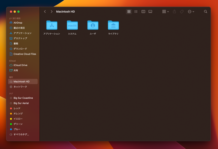Filter by orange オレンジ tag
This screenshot has height=149, width=218.
pos(23,113)
